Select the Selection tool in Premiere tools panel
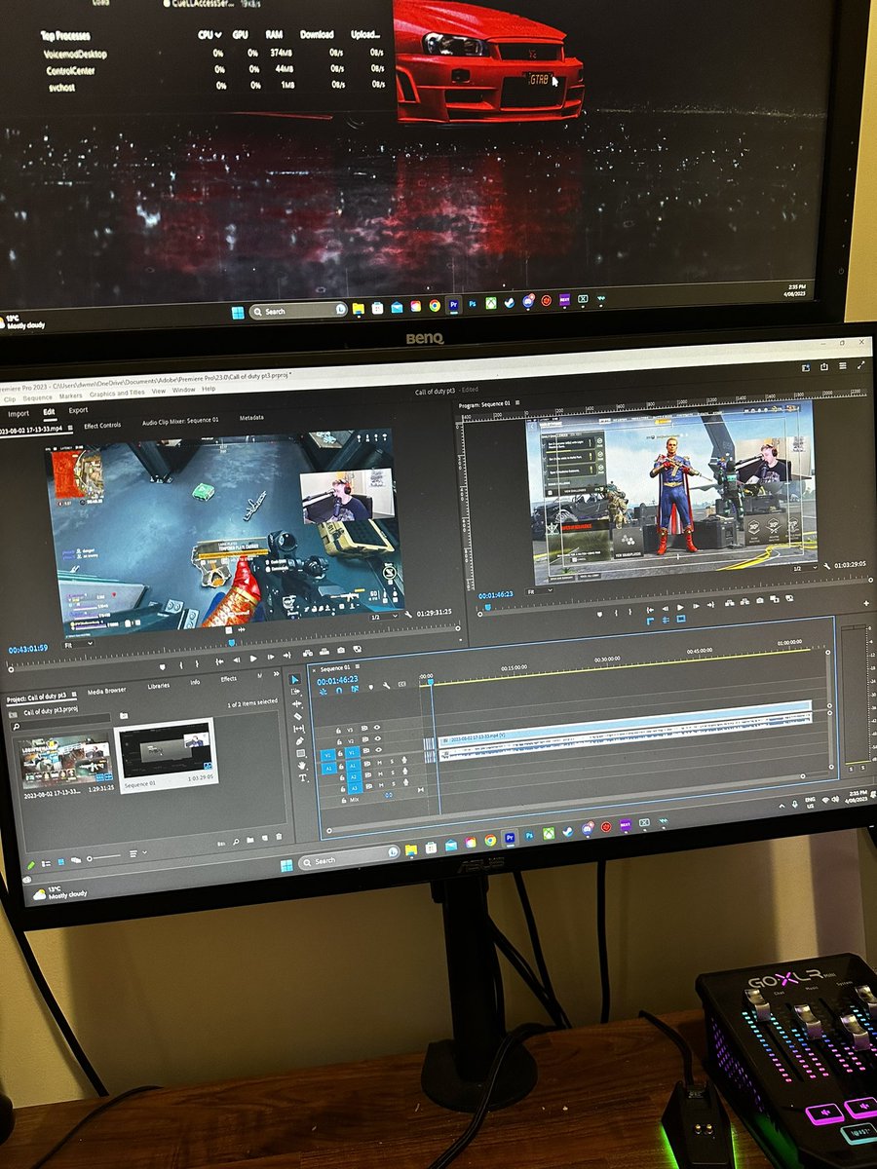 click(295, 679)
